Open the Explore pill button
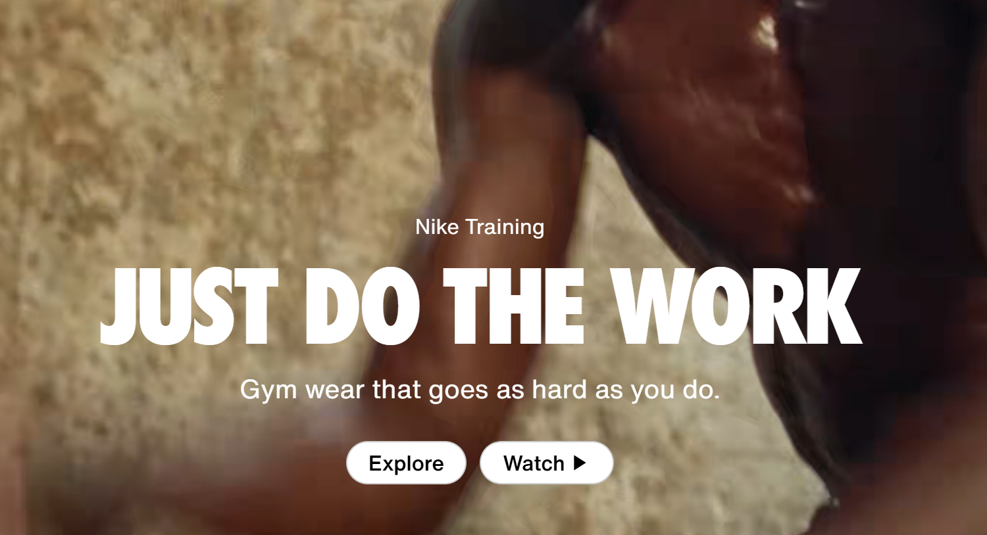Image resolution: width=987 pixels, height=535 pixels. click(x=406, y=463)
